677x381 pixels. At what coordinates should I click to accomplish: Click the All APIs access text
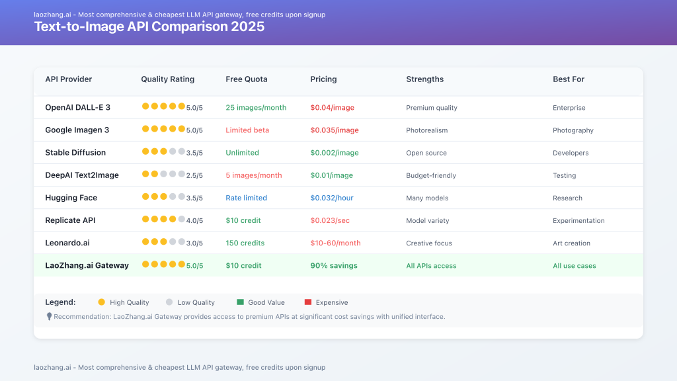(x=431, y=266)
